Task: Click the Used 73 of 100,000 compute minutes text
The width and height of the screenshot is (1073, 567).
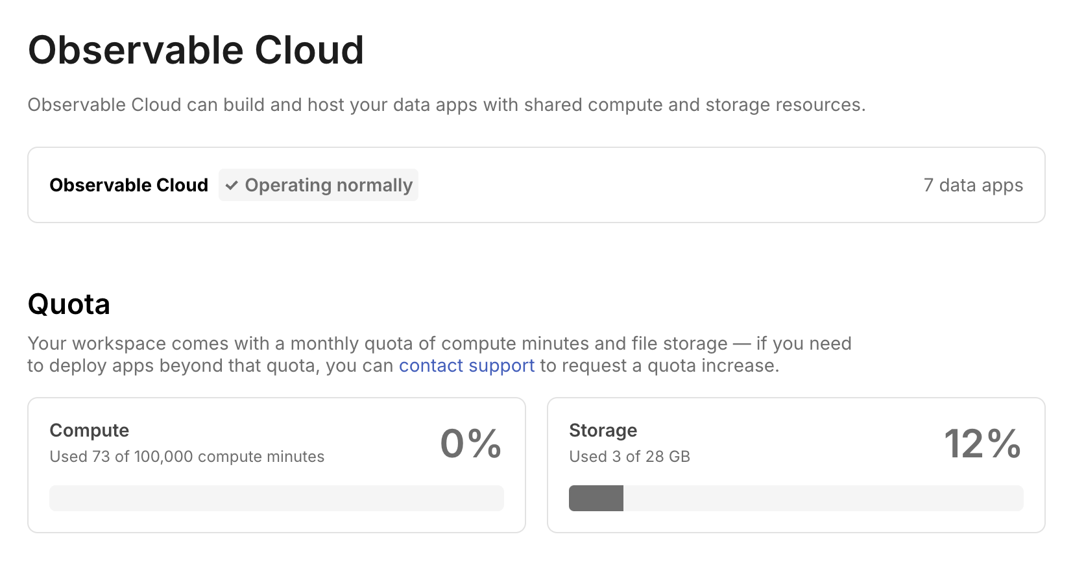Action: click(187, 456)
